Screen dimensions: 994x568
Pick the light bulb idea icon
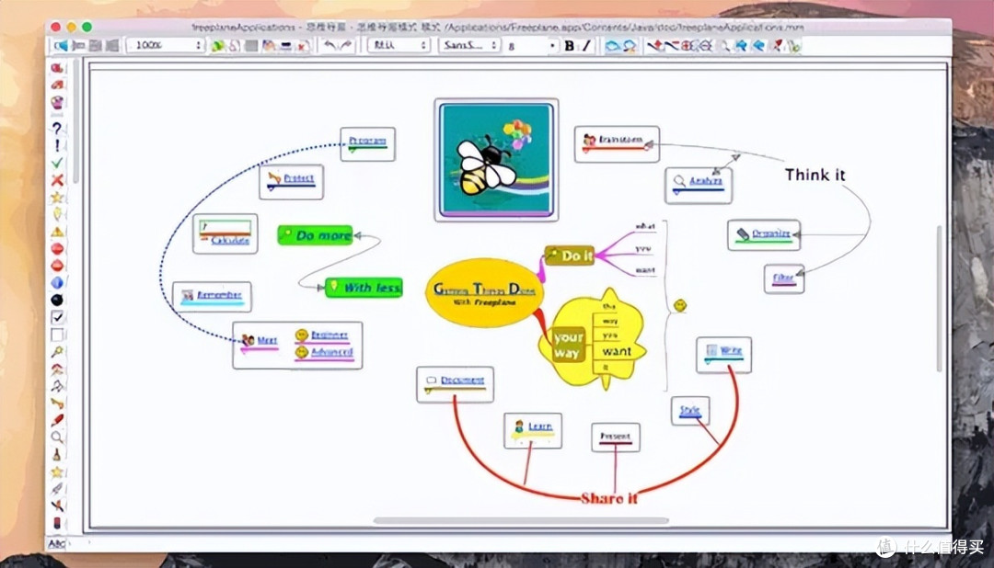click(57, 214)
